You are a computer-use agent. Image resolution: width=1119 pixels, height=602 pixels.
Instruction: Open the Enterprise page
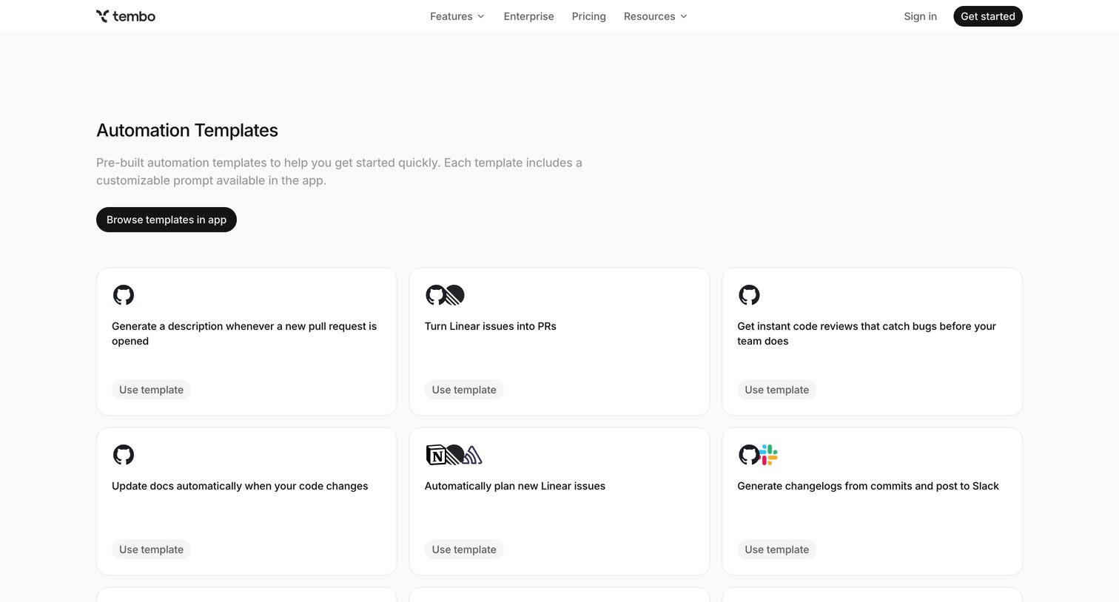click(528, 16)
